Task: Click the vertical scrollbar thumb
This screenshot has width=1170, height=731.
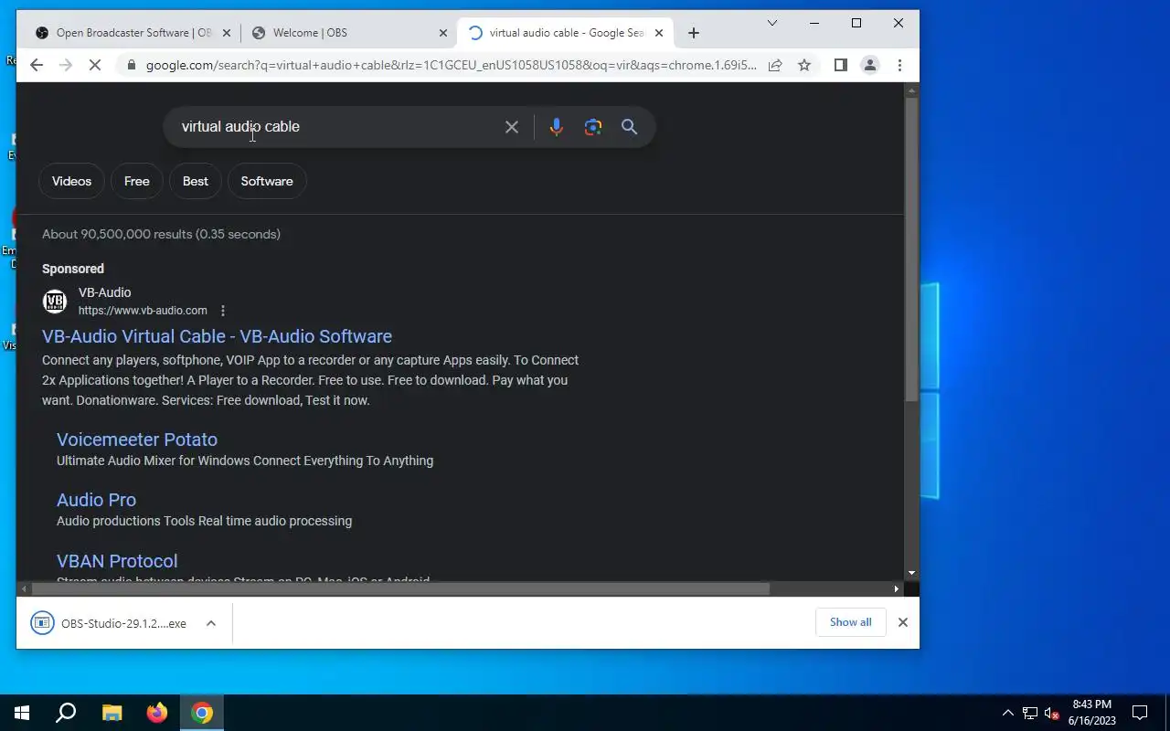Action: tap(911, 249)
